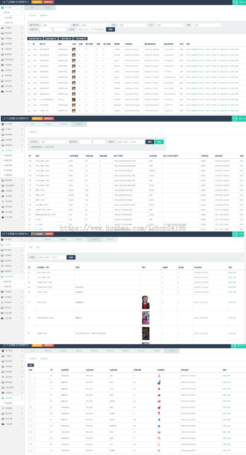The image size is (246, 455).
Task: Click the 香水 perfume bottle gift image
Action: [x=159, y=376]
